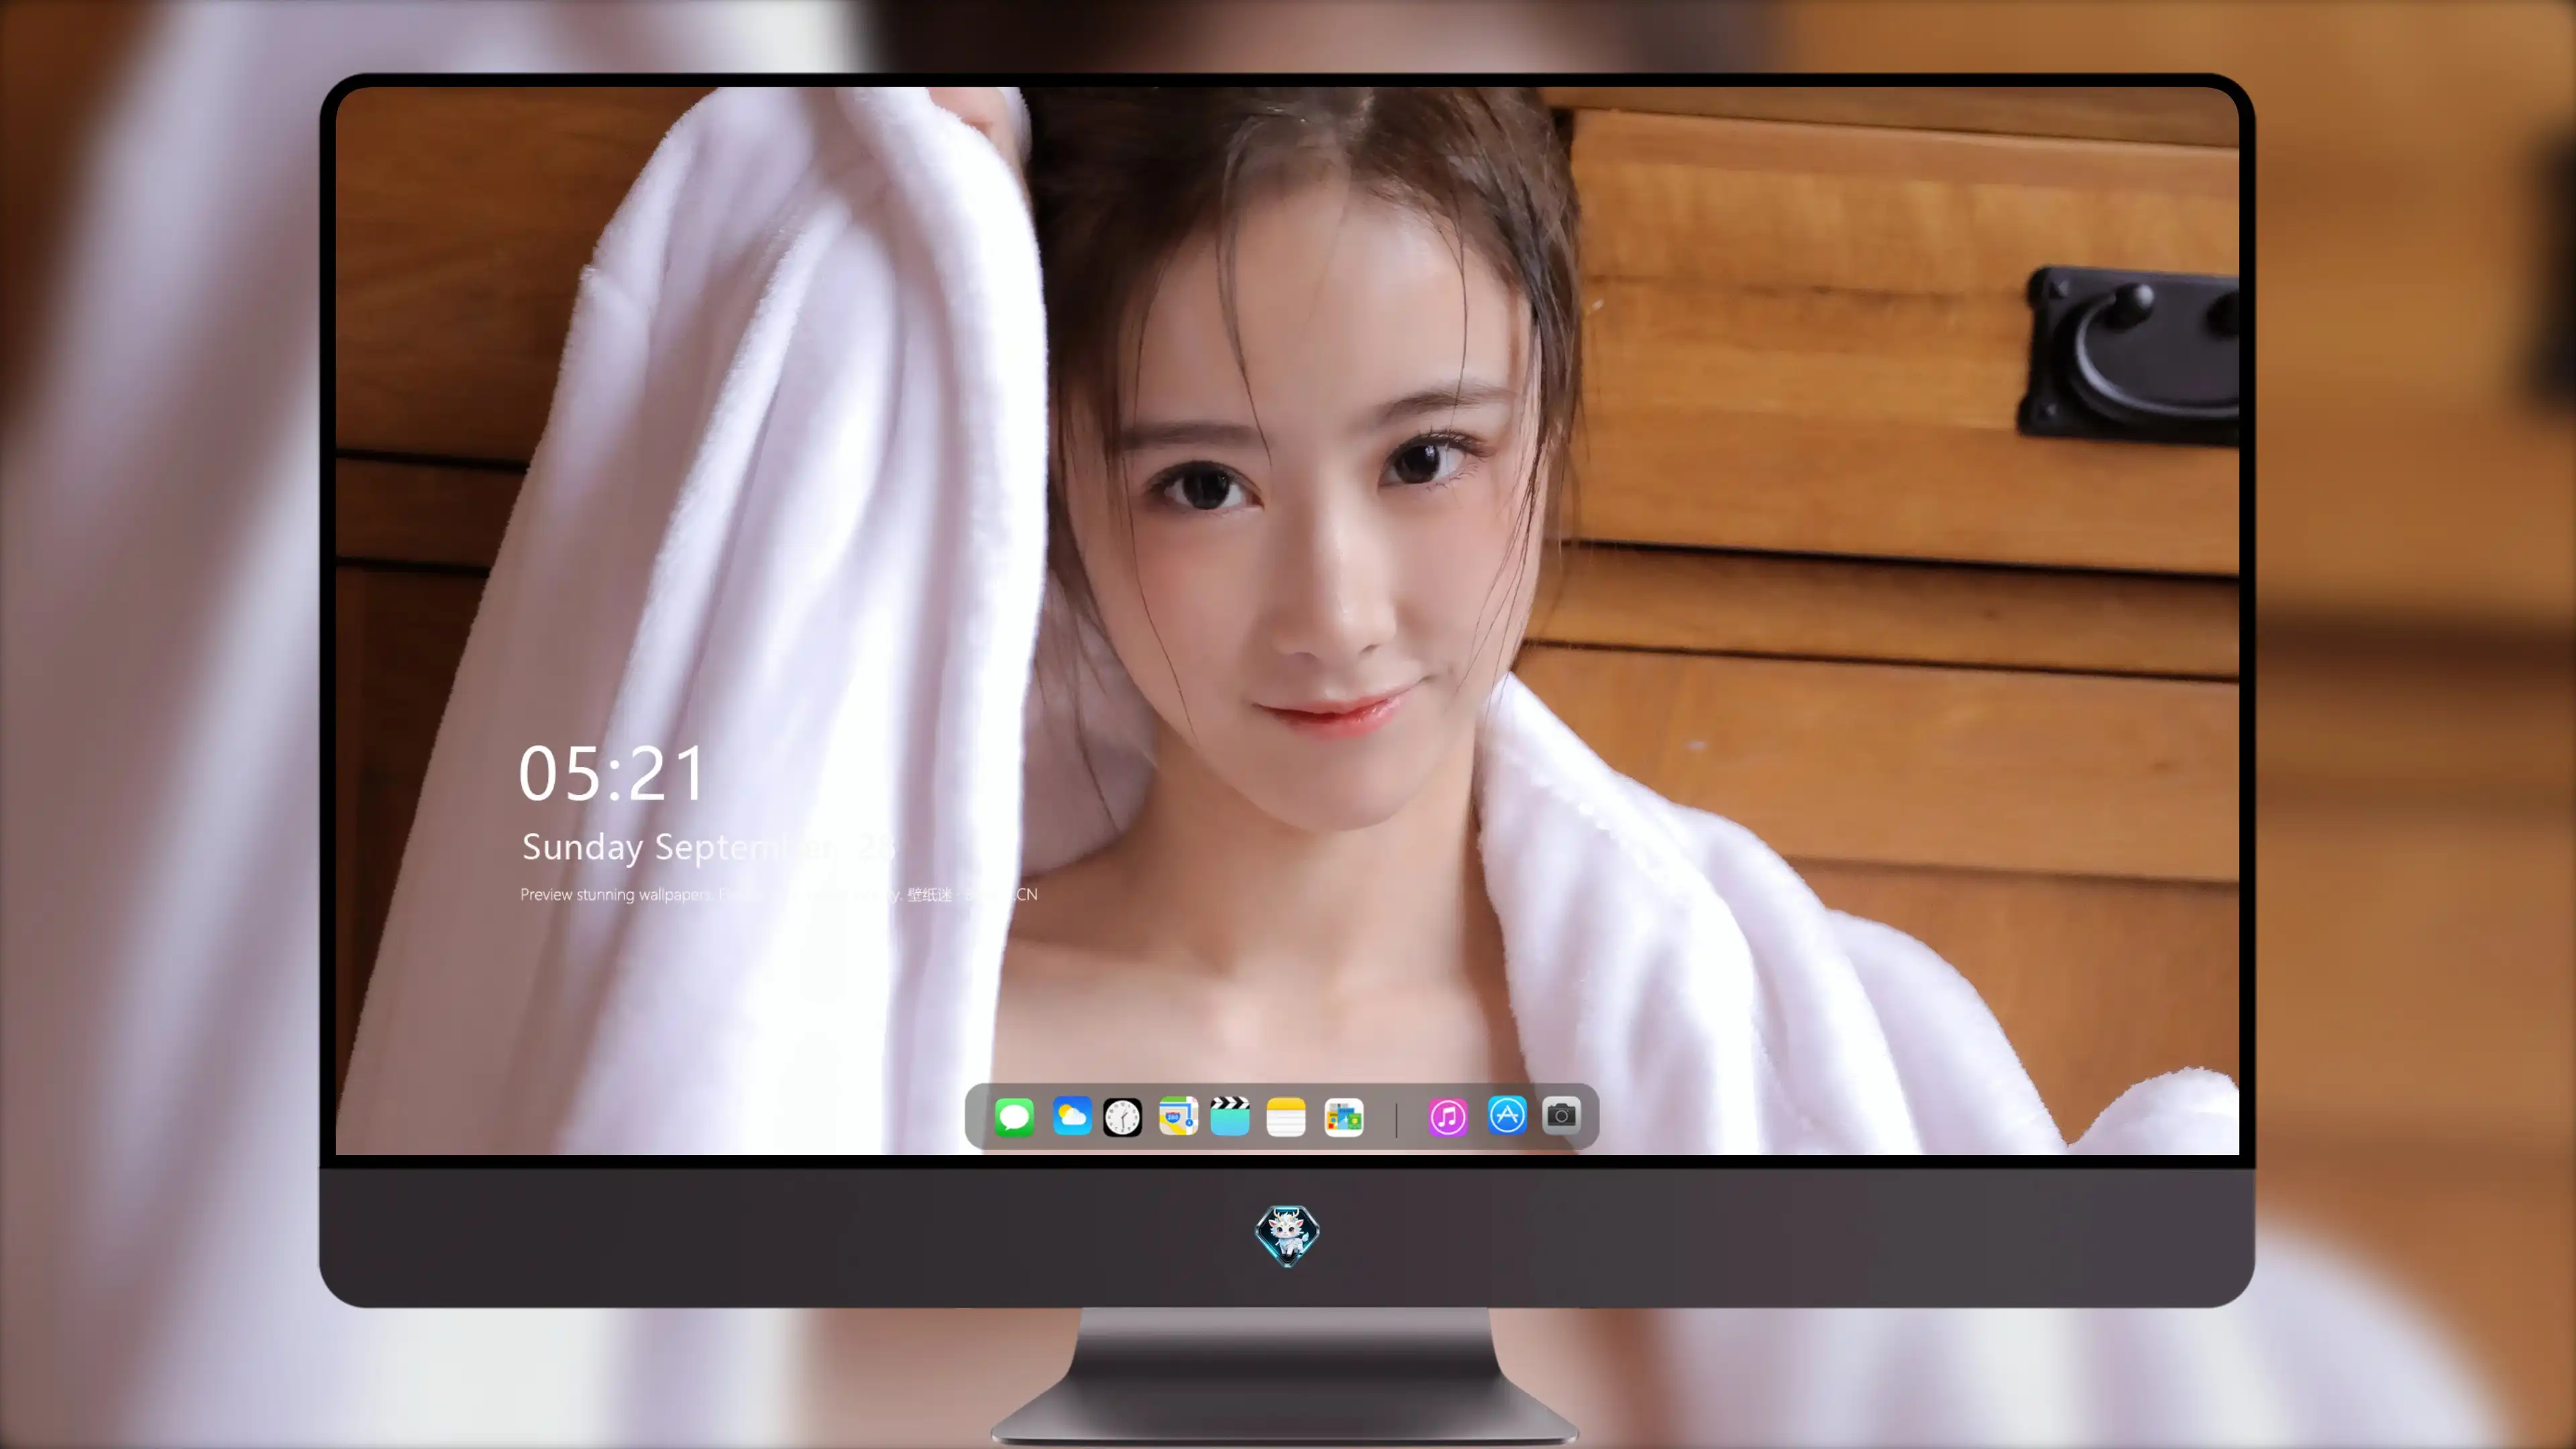Open the blue App Store icon
Screen dimensions: 2576x1449
[x=1507, y=1115]
